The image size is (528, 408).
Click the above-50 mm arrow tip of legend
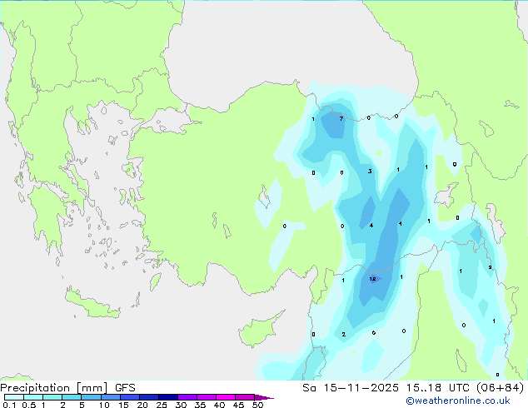click(x=264, y=397)
